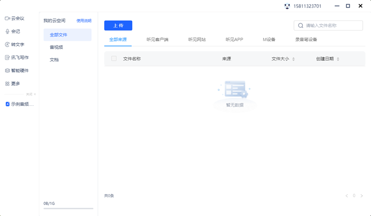The width and height of the screenshot is (371, 216).
Task: Click the 0B/1G storage usage bar
Action: 68,209
